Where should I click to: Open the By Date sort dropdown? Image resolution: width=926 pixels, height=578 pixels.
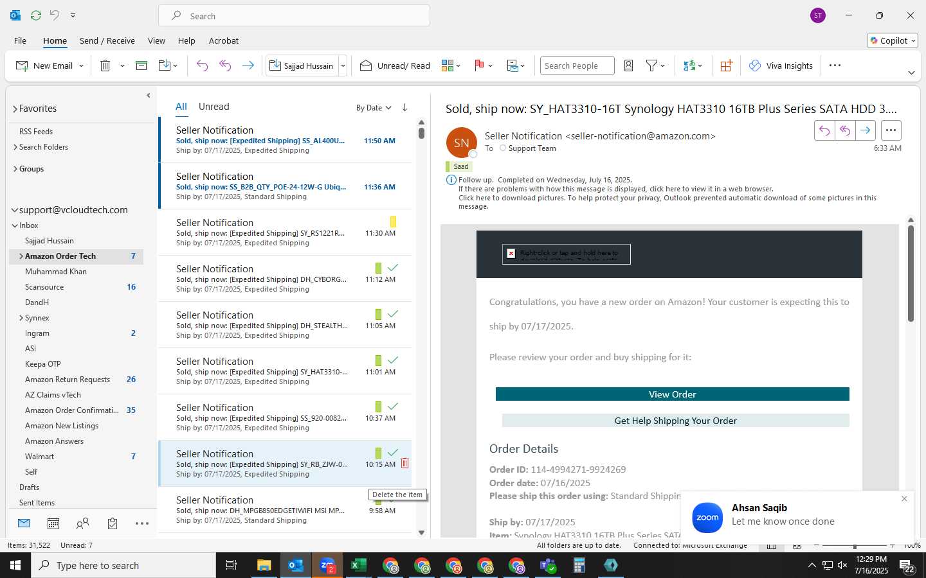[374, 107]
